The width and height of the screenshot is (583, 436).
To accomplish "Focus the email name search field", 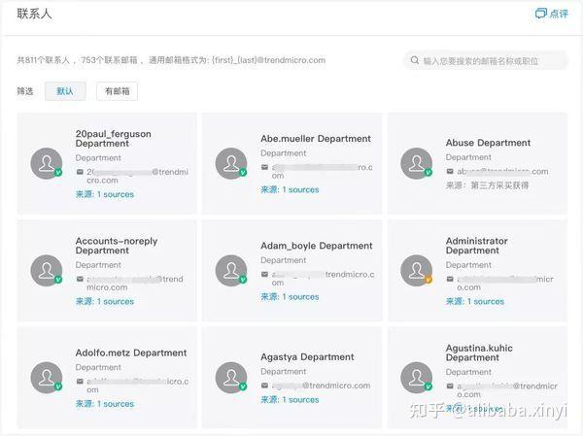I will [491, 60].
